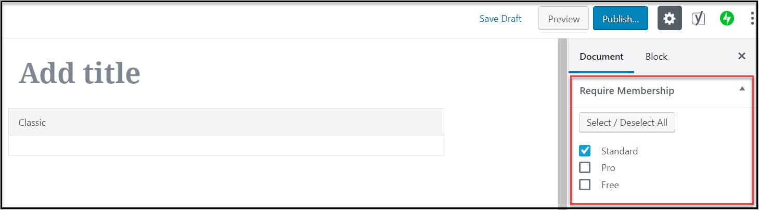Tick the Free membership checkbox

(585, 185)
